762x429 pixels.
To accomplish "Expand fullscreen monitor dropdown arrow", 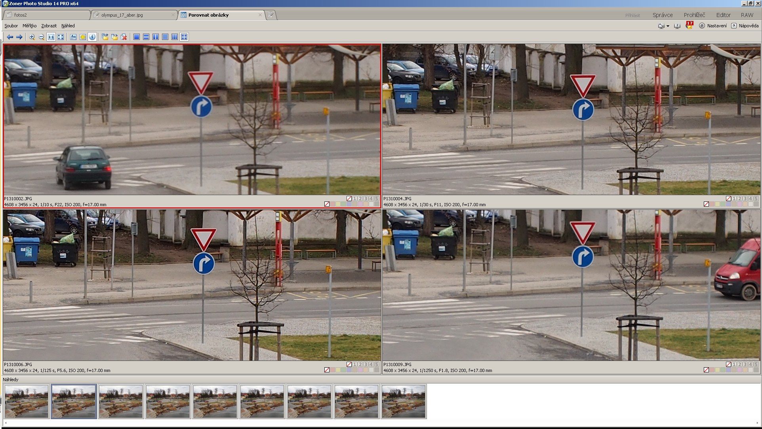I will 668,26.
